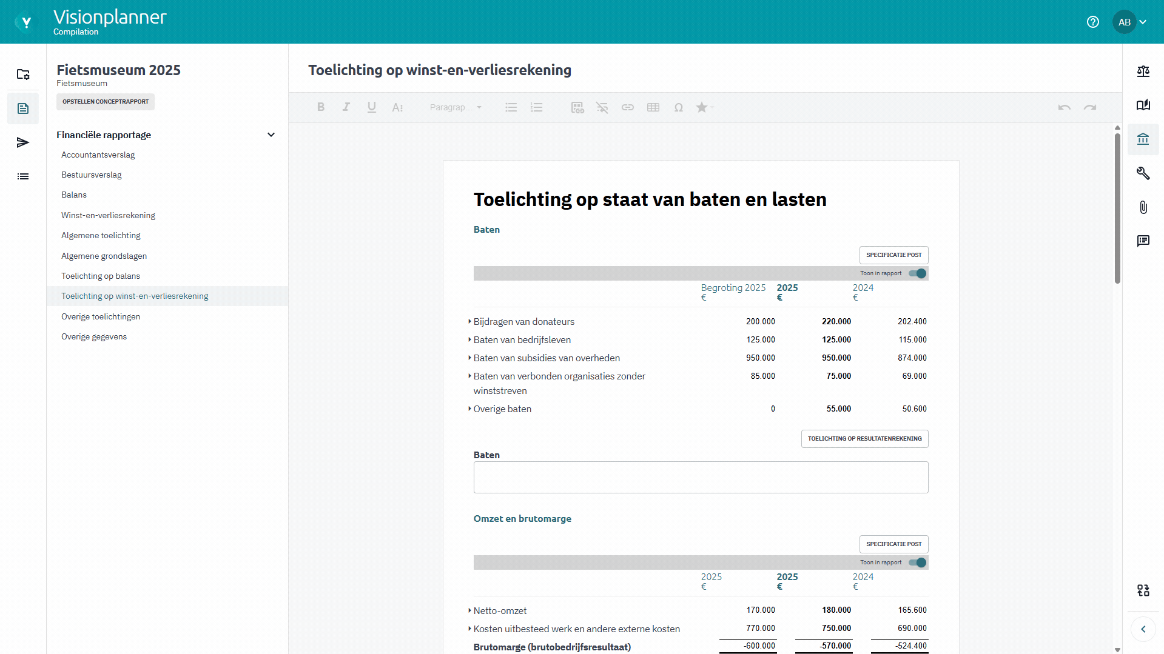This screenshot has width=1164, height=654.
Task: Select Toelichting op winst-en-verliesrekening in sidebar
Action: coord(167,296)
